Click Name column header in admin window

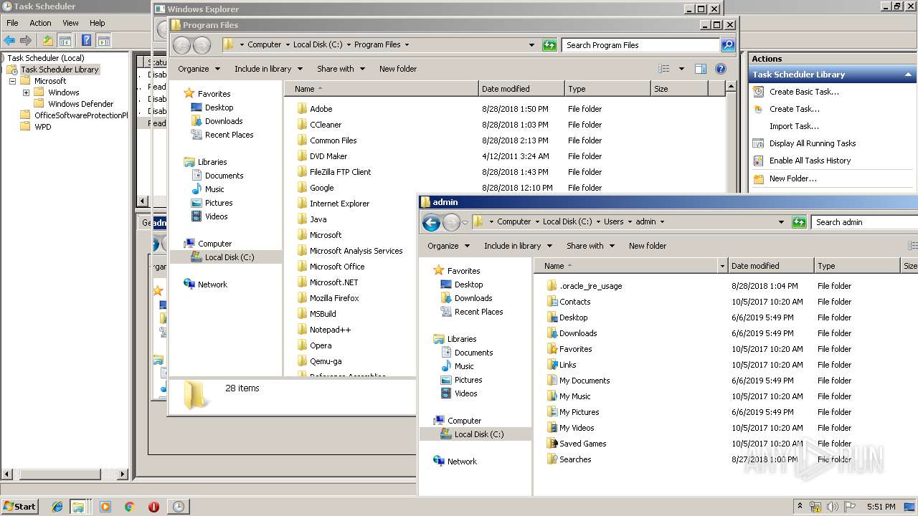point(630,266)
